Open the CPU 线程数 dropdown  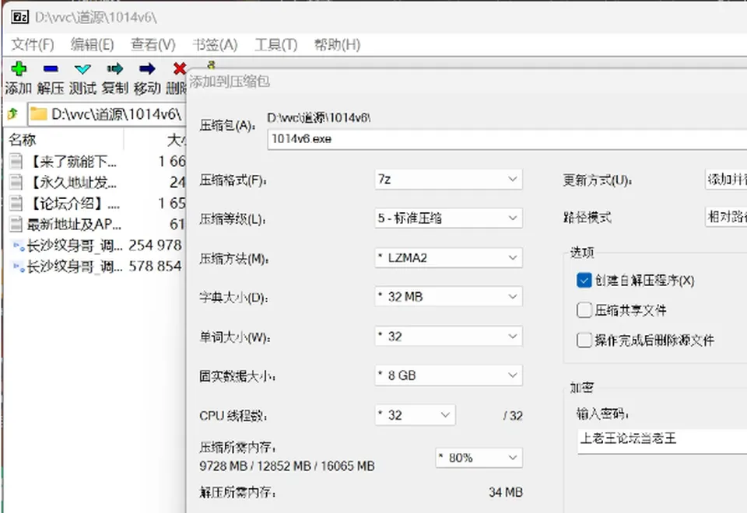click(415, 415)
